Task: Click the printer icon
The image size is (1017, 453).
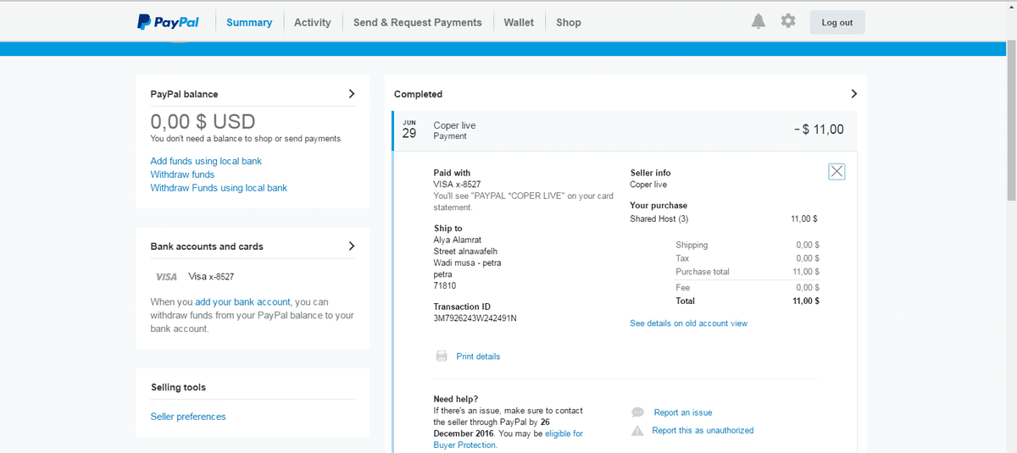Action: (x=442, y=356)
